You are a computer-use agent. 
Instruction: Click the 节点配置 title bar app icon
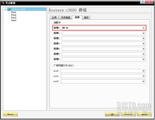point(3,3)
